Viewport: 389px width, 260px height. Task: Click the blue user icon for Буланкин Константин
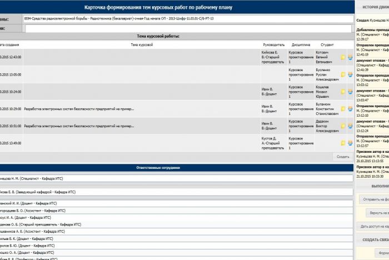[350, 109]
